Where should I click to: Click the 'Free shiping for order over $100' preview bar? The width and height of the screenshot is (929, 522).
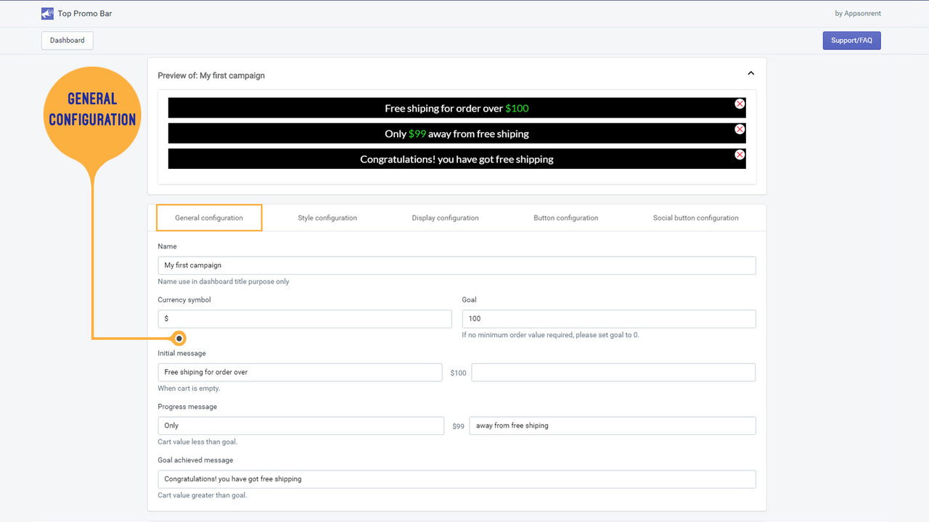[x=457, y=108]
